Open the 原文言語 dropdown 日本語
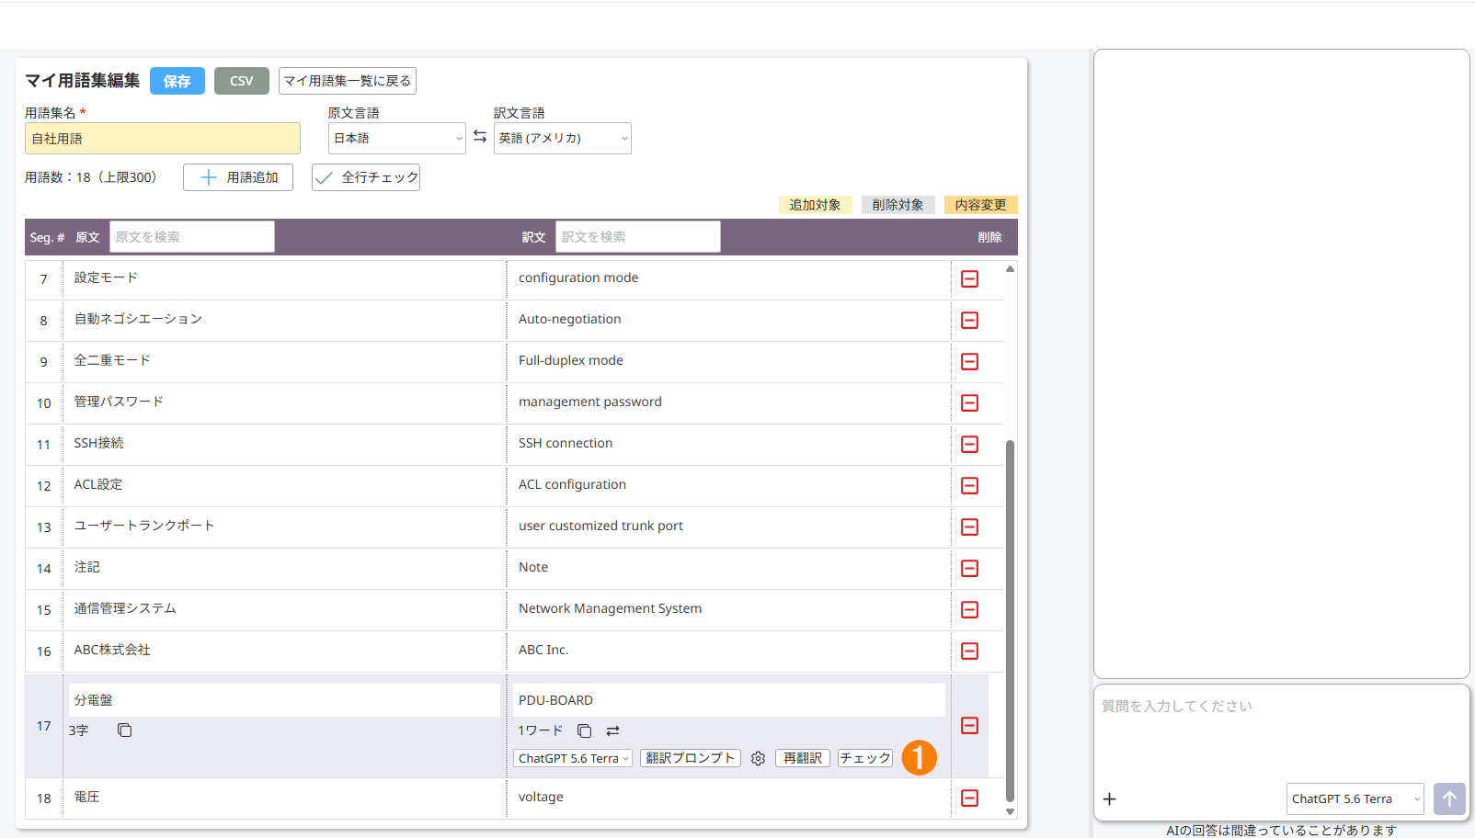1475x838 pixels. (x=397, y=138)
